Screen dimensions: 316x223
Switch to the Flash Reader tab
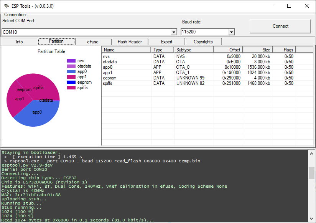pos(130,42)
